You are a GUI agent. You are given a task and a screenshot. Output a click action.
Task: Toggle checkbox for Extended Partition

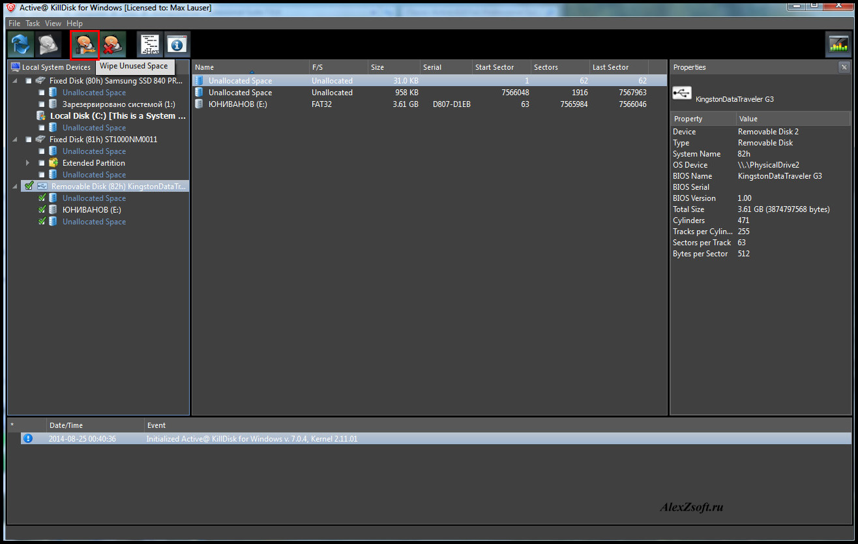[42, 163]
